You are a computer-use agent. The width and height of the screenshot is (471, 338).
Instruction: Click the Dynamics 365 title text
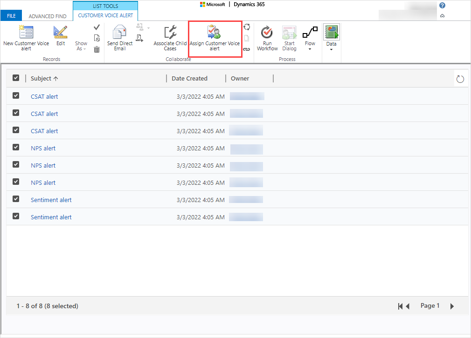(x=249, y=5)
